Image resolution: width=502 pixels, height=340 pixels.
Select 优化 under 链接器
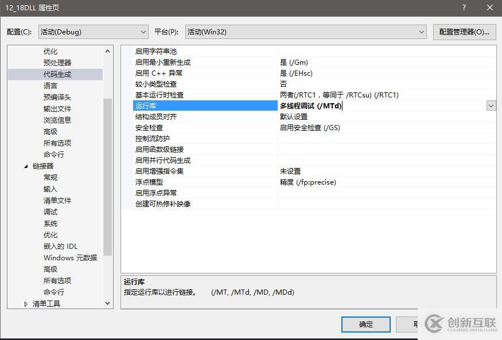coord(50,235)
